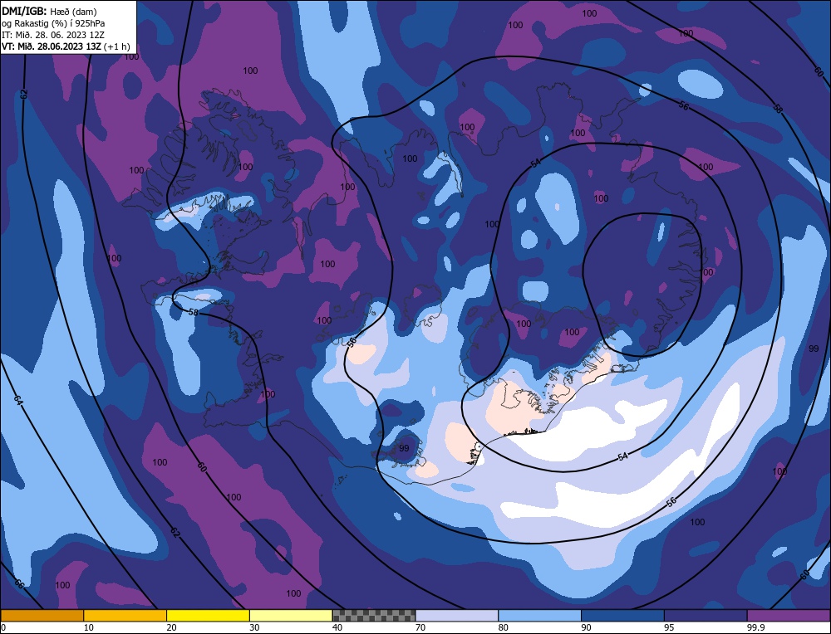This screenshot has height=634, width=831.
Task: Click the lavender 70–80 legend swatch
Action: 457,616
